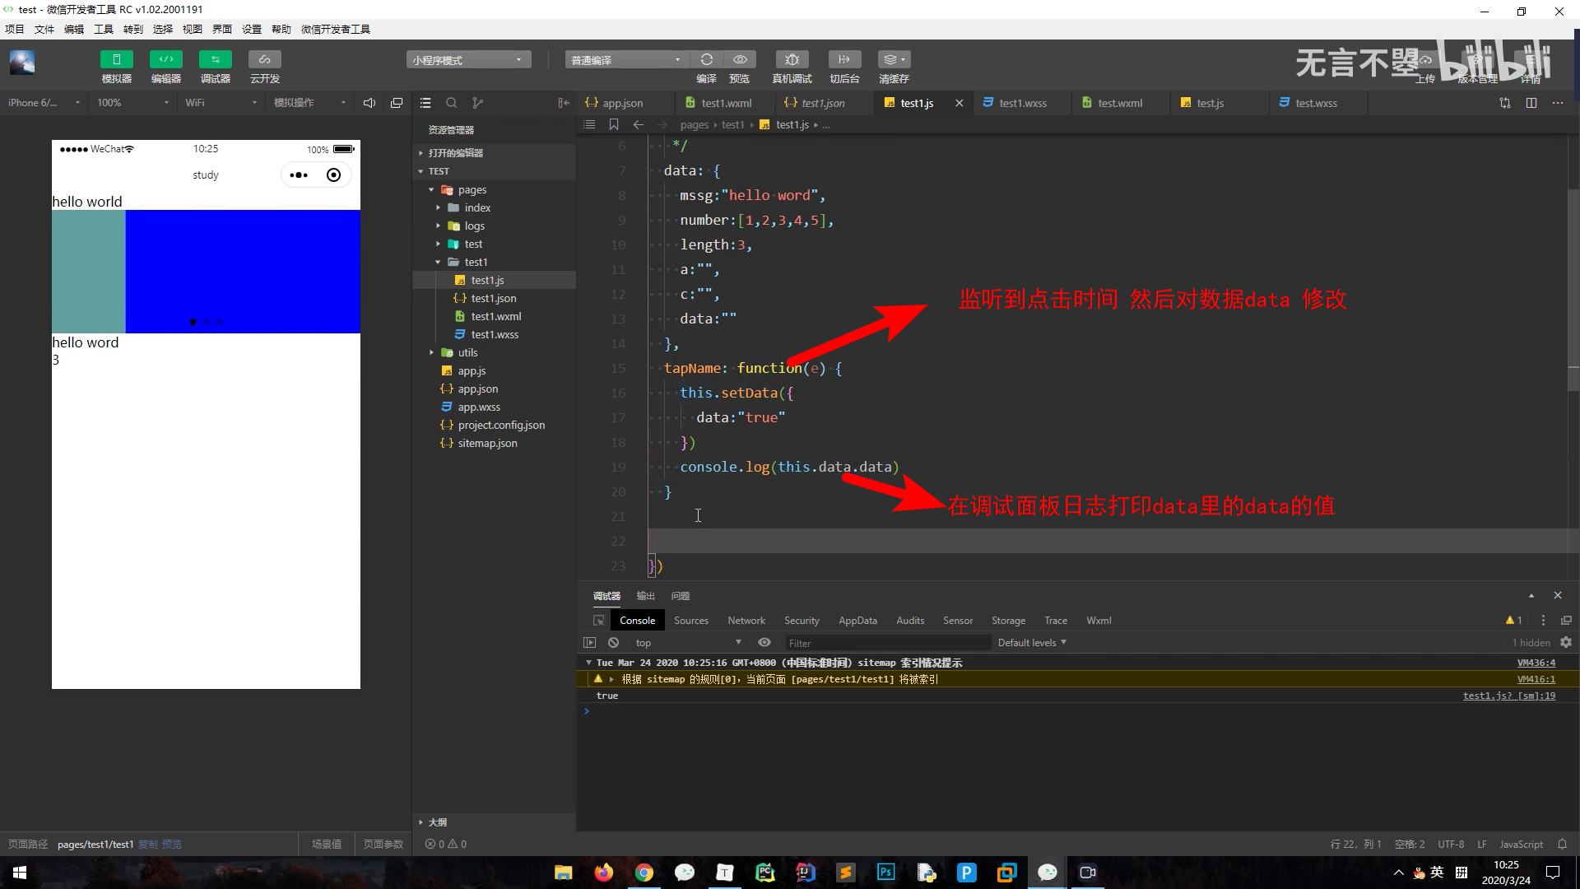
Task: Open the mini program mode dropdown
Action: click(x=467, y=60)
